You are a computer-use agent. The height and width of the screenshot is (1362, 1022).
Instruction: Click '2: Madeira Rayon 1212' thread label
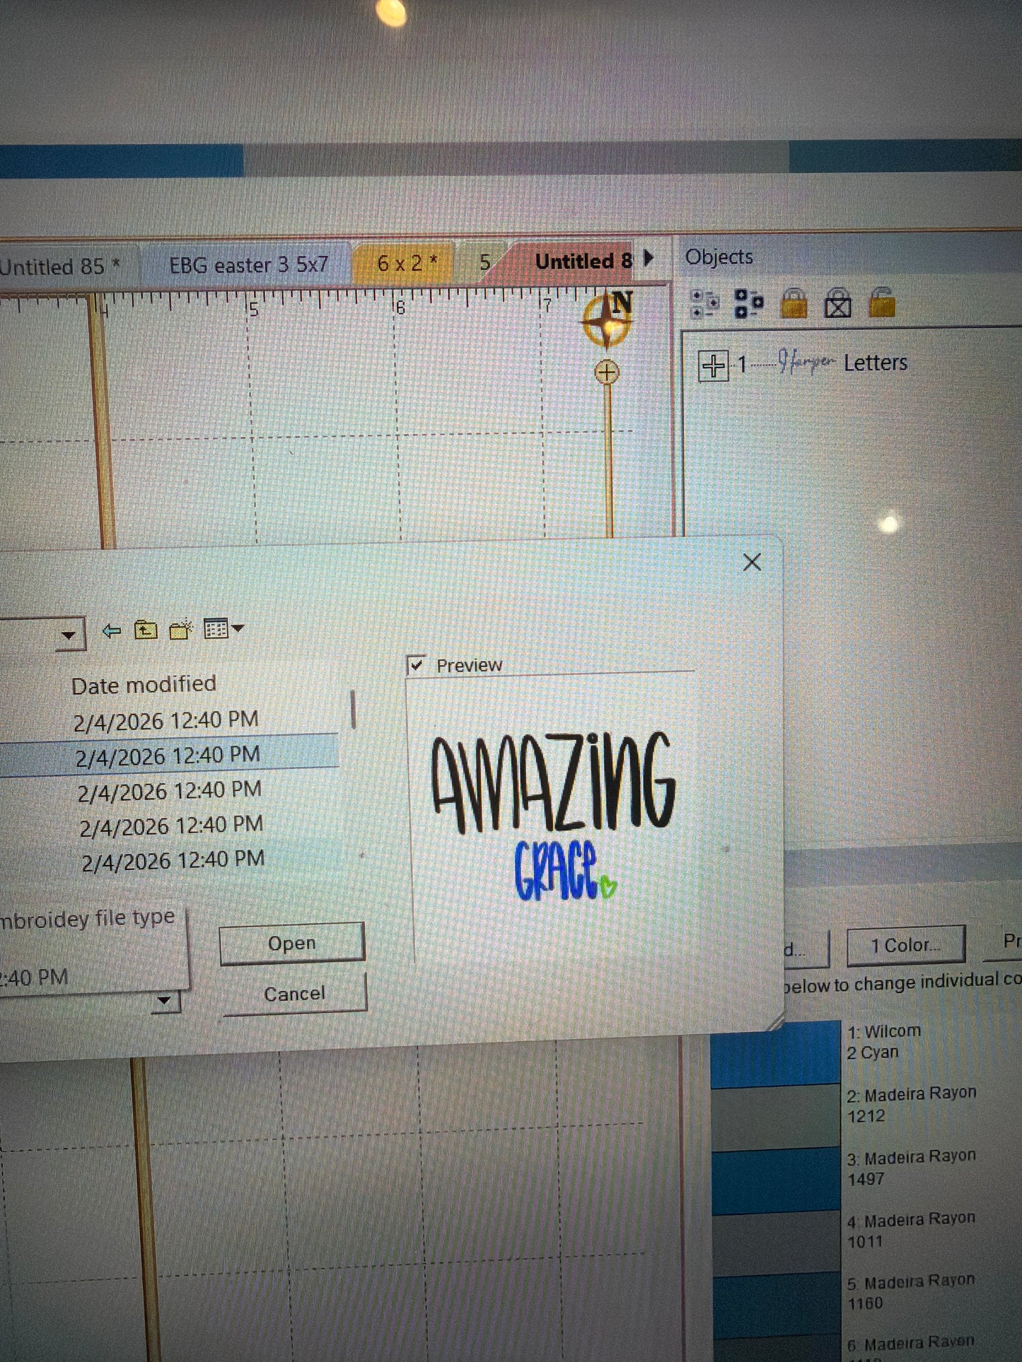point(912,1105)
